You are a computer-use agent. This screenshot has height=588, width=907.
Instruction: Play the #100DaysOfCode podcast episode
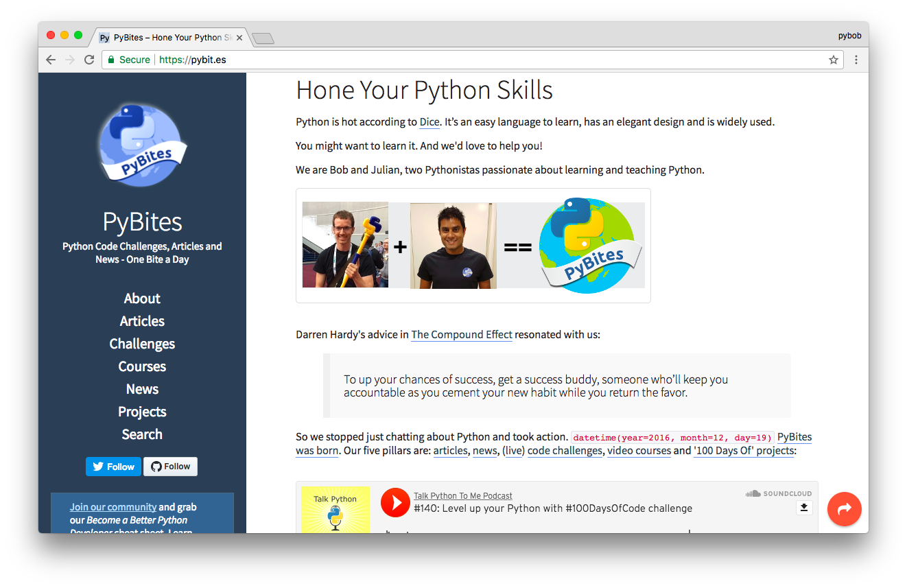(x=395, y=502)
